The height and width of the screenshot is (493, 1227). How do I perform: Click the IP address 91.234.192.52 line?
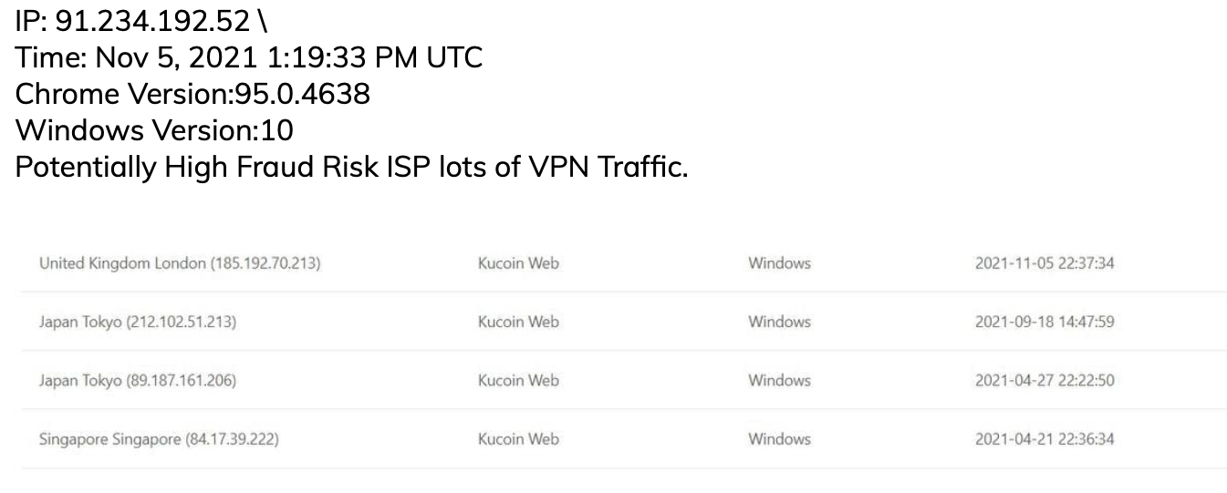click(x=141, y=22)
